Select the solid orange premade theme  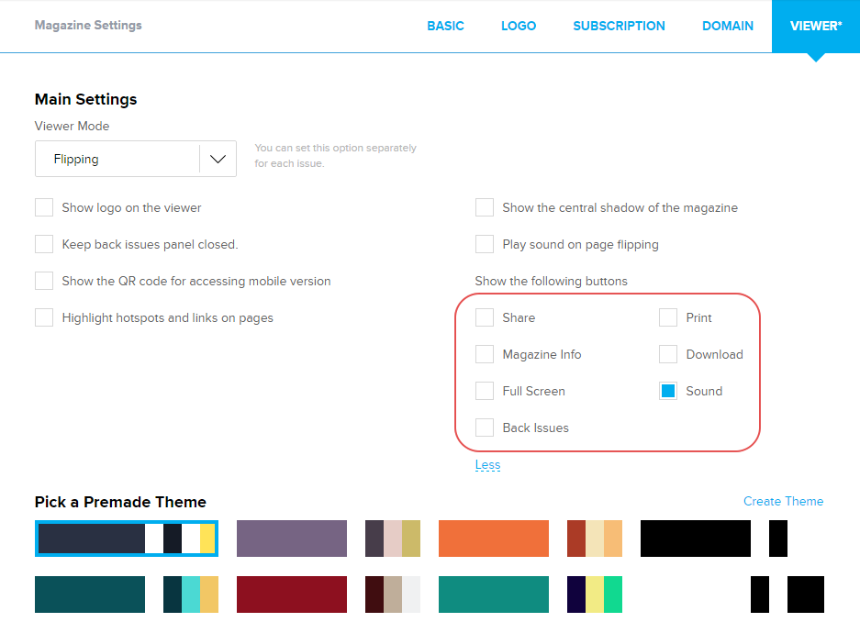493,539
